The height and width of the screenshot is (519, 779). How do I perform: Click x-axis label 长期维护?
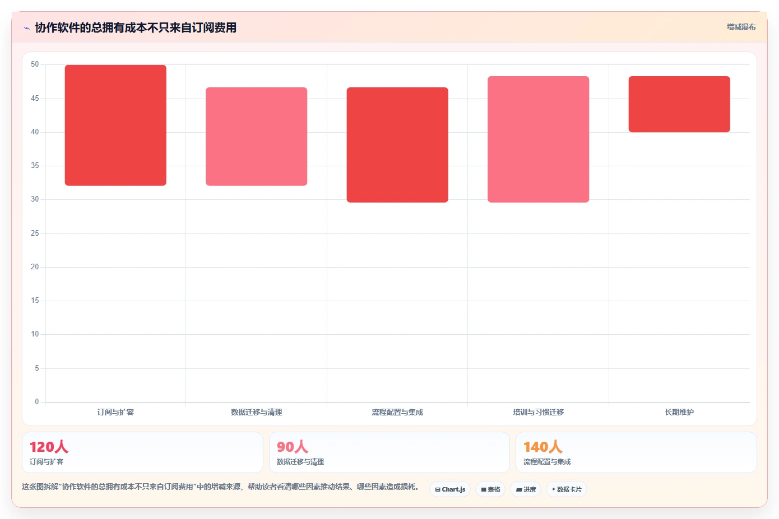pos(679,412)
